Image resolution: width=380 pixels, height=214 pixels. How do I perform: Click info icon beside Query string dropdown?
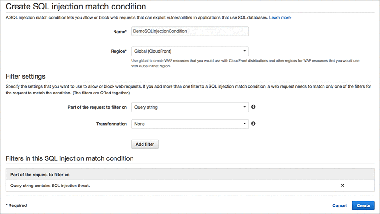click(253, 107)
